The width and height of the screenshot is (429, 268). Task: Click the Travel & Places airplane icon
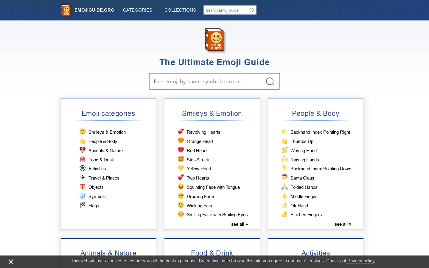pos(83,177)
